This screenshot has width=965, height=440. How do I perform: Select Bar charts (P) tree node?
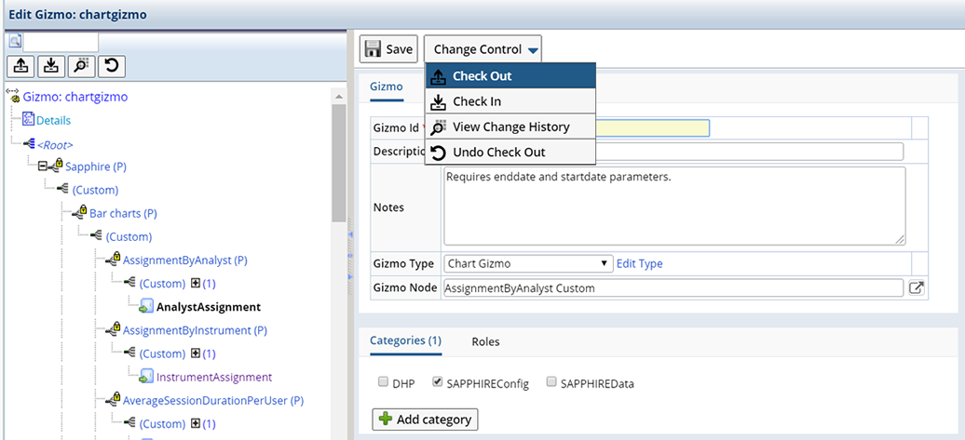coord(123,213)
